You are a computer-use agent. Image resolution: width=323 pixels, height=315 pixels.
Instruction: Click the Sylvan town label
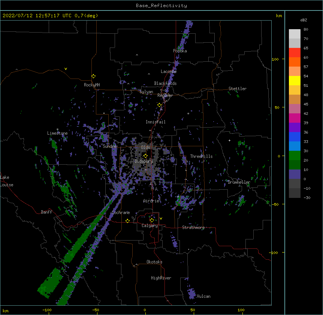click(146, 92)
